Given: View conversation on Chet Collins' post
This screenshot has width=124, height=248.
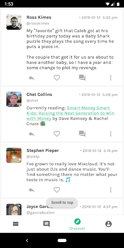Looking at the screenshot, I should click(82, 134).
